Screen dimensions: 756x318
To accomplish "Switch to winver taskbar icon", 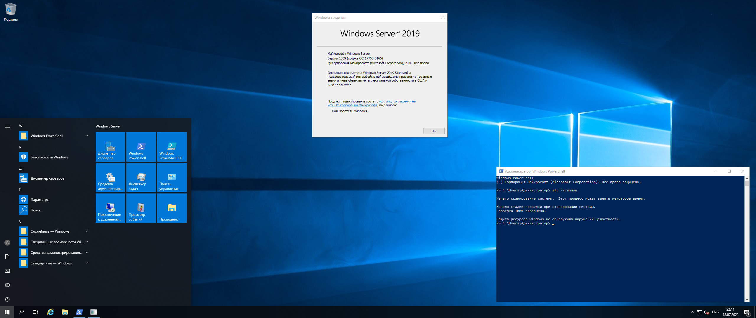I will tap(94, 312).
